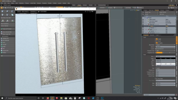
Task: Click the Symmetry button
Action: click(101, 8)
